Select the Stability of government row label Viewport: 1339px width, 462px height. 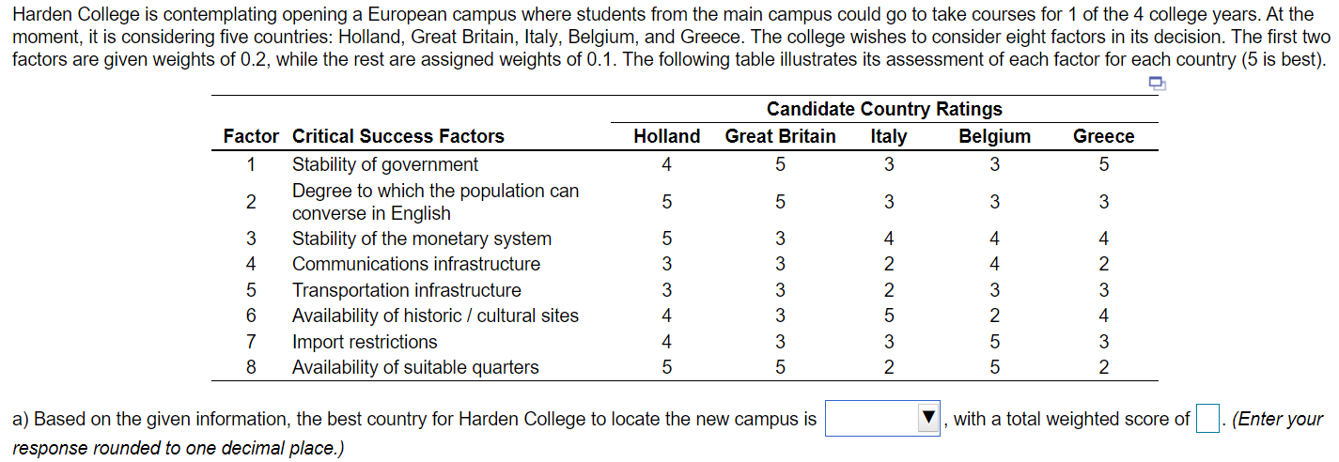pyautogui.click(x=385, y=164)
